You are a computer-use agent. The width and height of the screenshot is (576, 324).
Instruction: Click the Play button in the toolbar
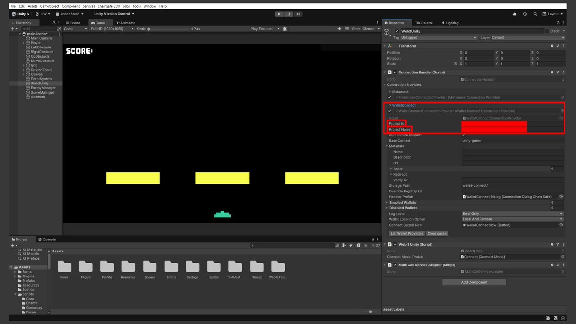coord(279,14)
